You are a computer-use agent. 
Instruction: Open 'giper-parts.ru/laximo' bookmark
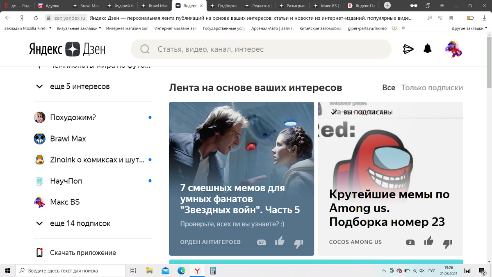coord(367,28)
